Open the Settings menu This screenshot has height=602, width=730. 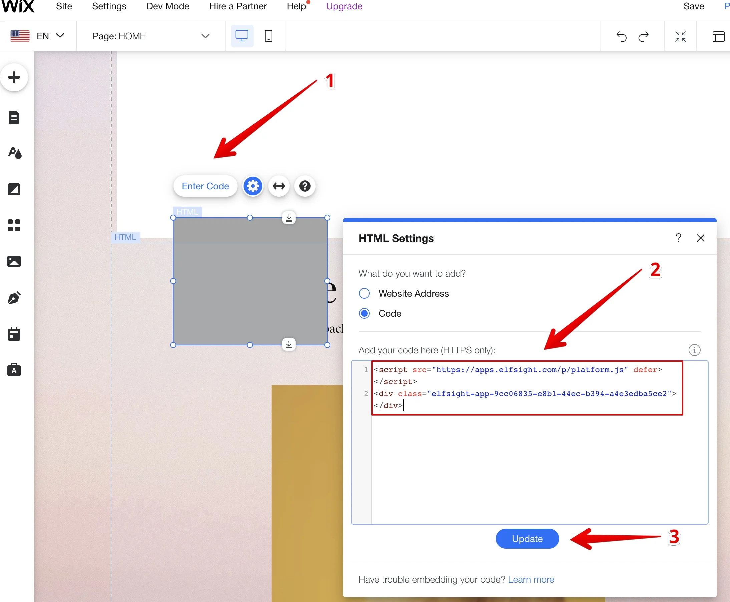pyautogui.click(x=109, y=6)
